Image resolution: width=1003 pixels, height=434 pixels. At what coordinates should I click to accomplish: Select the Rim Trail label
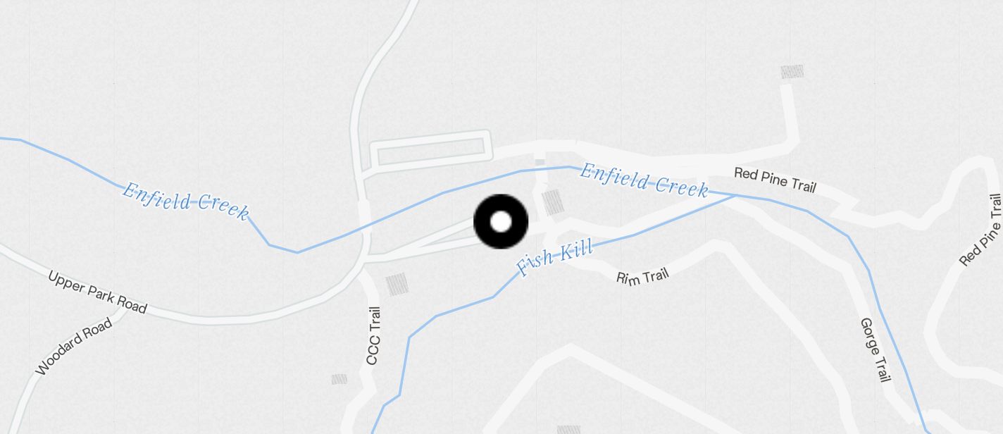point(642,276)
